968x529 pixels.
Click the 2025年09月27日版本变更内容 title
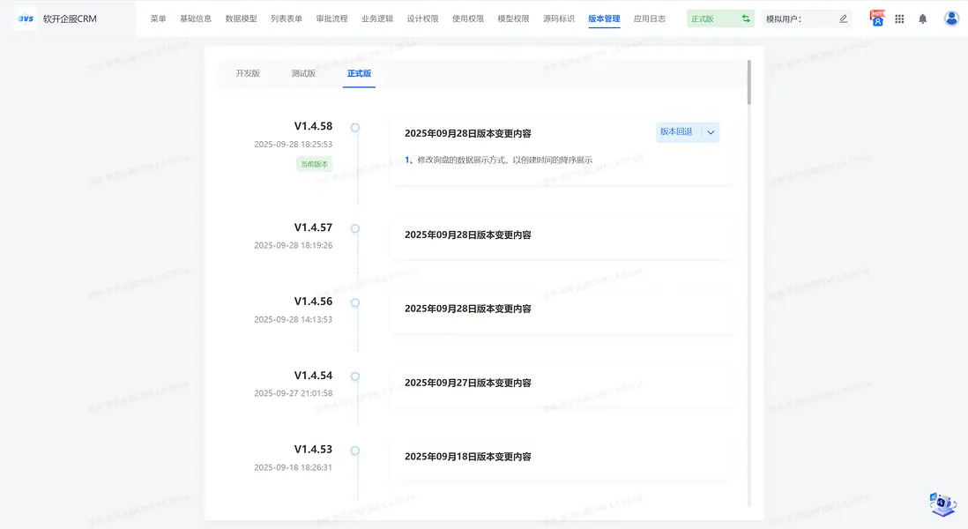point(468,383)
